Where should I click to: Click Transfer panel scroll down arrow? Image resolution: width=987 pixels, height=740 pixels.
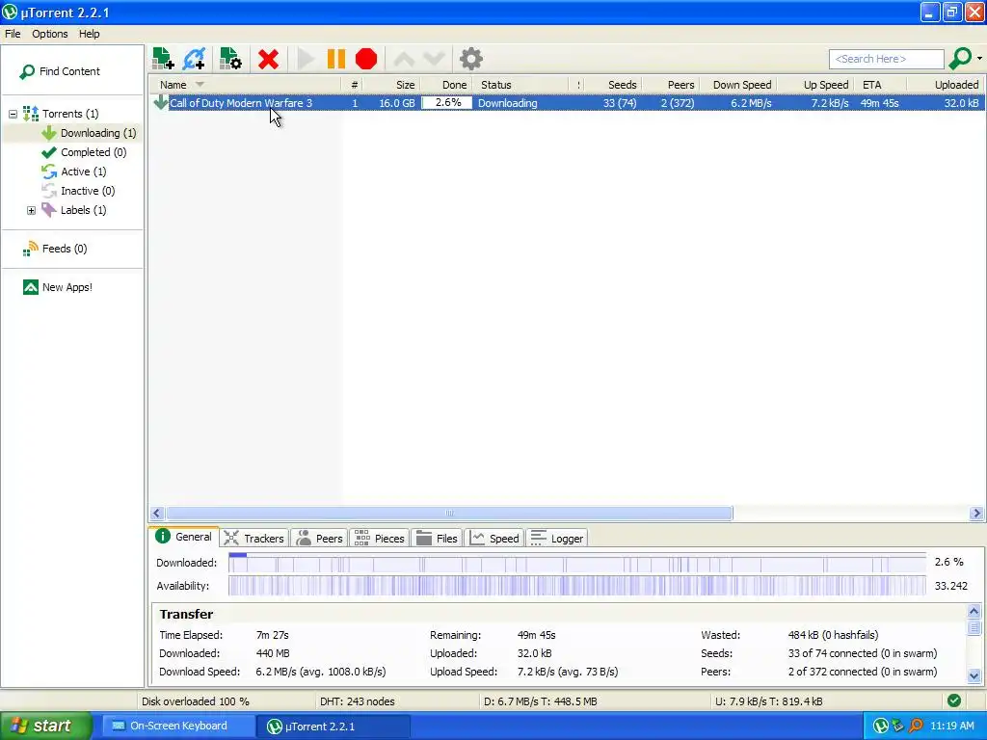974,676
